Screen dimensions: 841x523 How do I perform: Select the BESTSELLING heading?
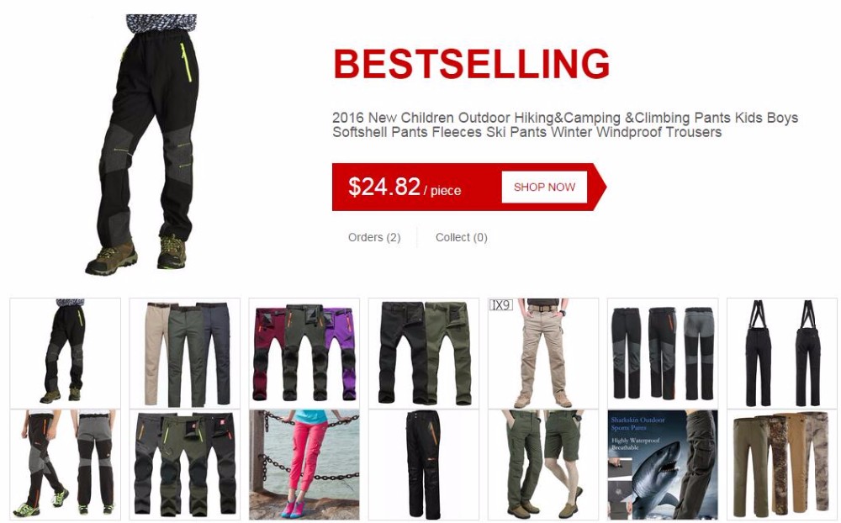472,64
